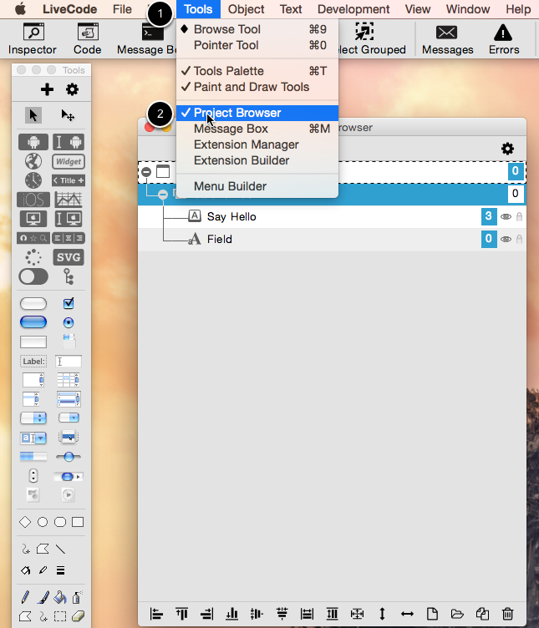The width and height of the screenshot is (539, 628).
Task: Add the Header Bar Title widget
Action: [69, 180]
